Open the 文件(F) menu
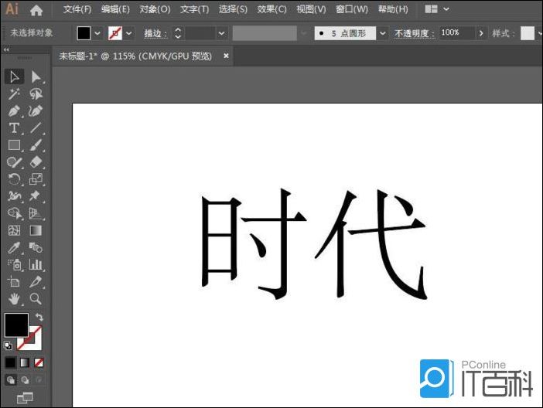The image size is (543, 408). coord(77,9)
